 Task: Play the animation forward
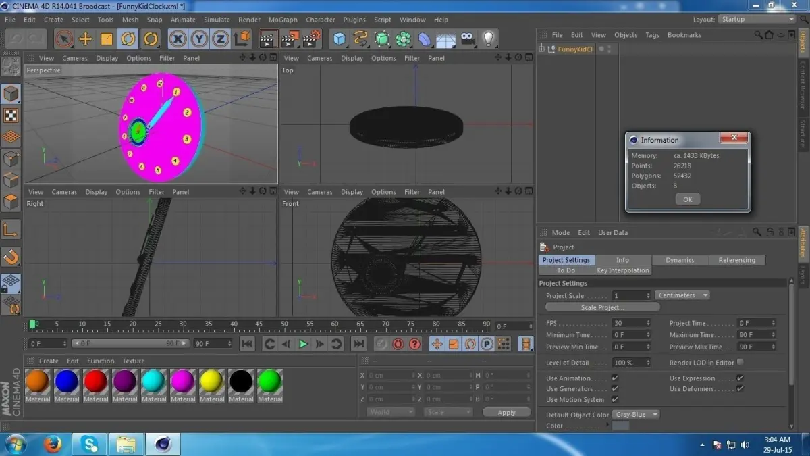[303, 344]
